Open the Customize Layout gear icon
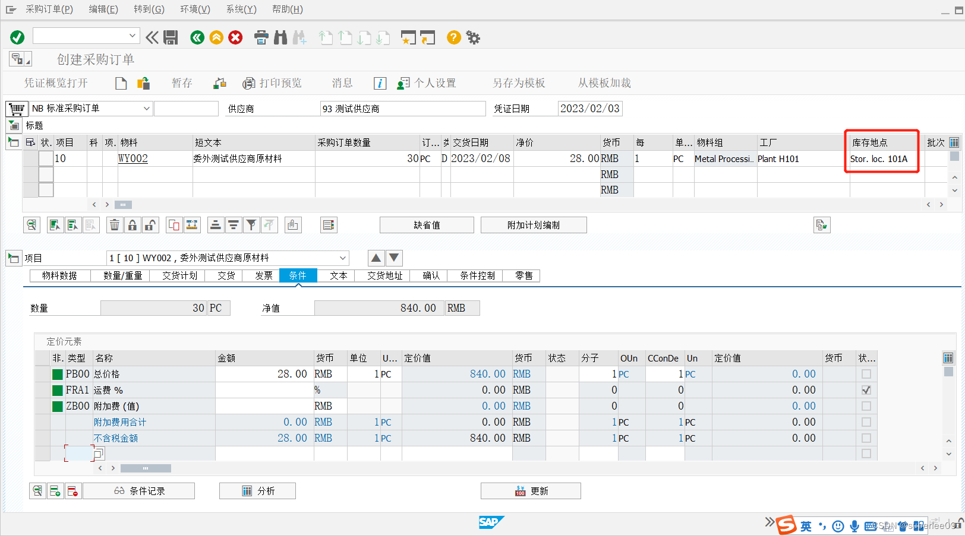 pos(473,37)
